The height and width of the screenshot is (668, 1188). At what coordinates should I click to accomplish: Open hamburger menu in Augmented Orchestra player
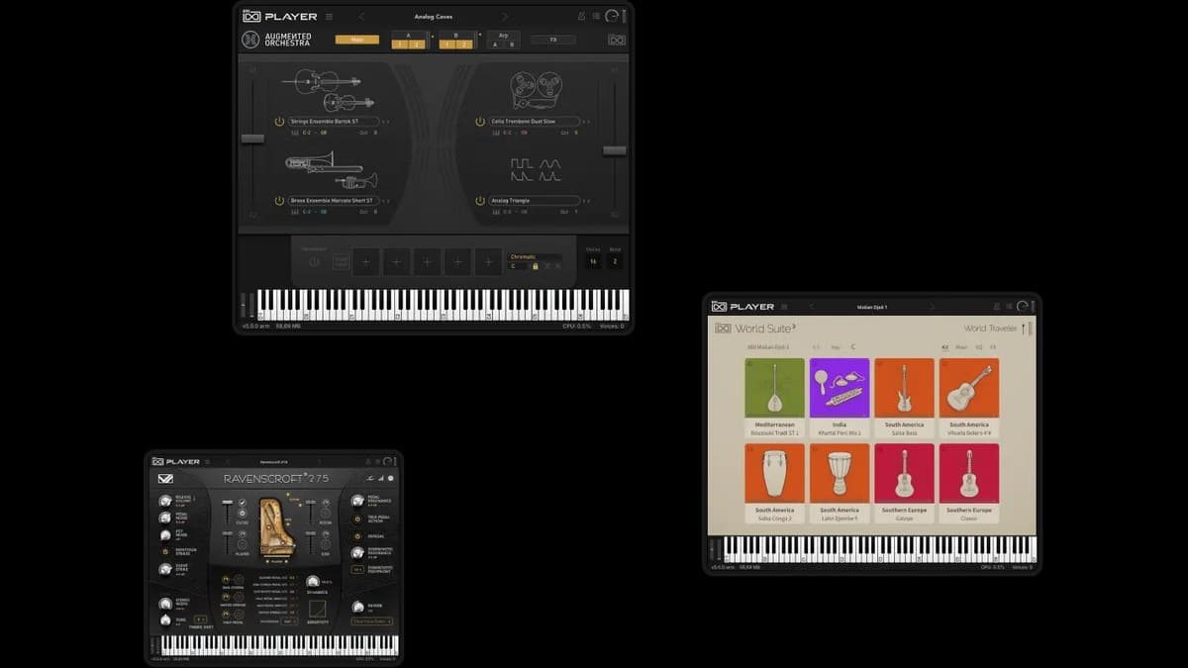tap(329, 17)
